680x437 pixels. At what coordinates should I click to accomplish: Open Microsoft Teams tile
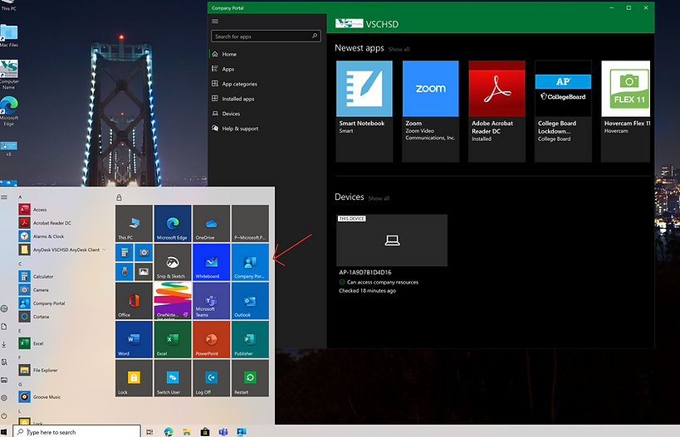[x=211, y=301]
